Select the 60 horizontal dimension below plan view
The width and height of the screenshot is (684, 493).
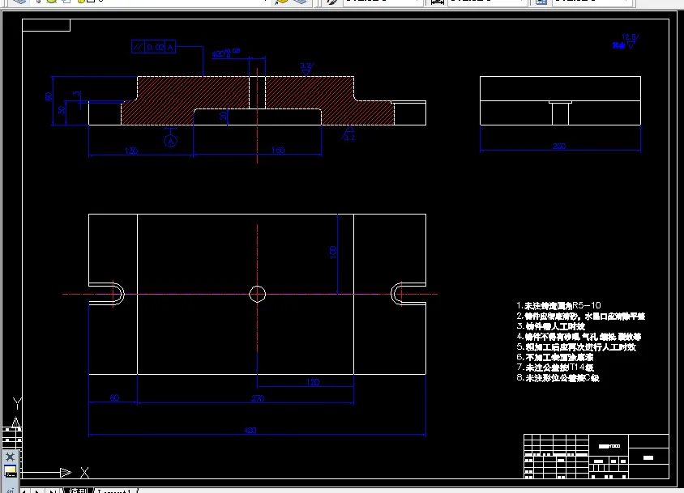pyautogui.click(x=114, y=397)
